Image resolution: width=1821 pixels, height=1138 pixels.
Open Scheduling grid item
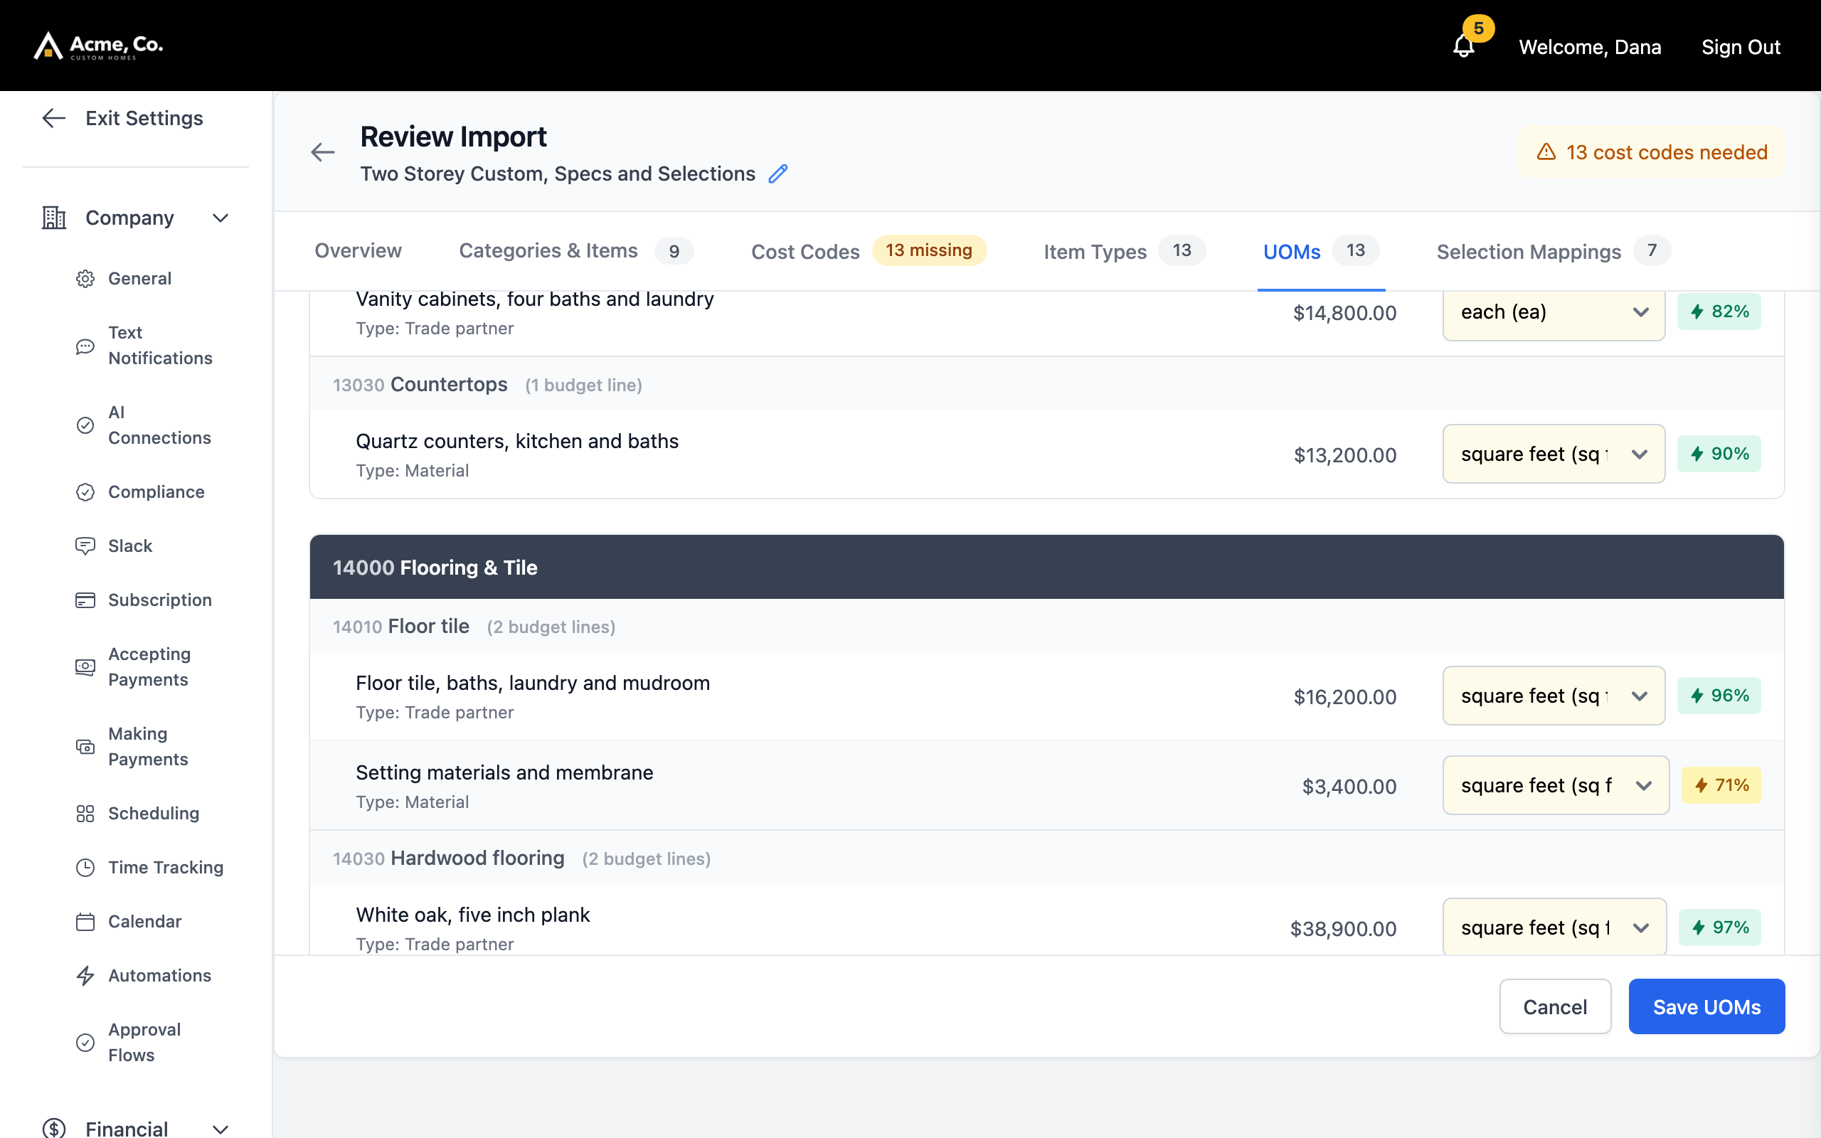tap(154, 813)
